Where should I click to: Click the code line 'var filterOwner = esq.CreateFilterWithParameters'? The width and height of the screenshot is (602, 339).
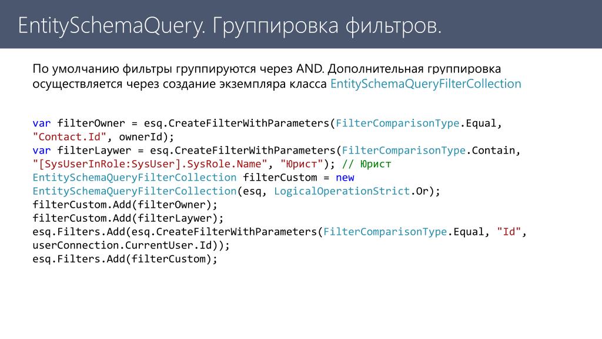click(x=267, y=124)
